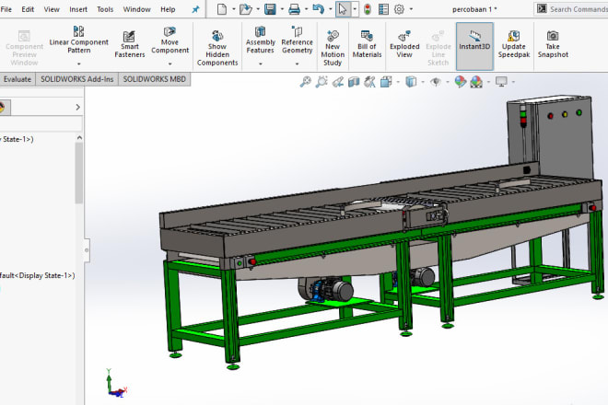The width and height of the screenshot is (608, 405).
Task: Switch to SOLIDWORKS Add-Ins tab
Action: click(77, 79)
